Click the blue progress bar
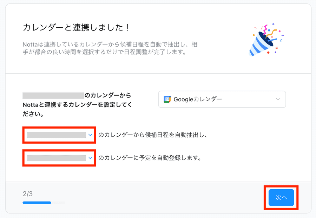The width and height of the screenshot is (316, 218). pos(37,203)
